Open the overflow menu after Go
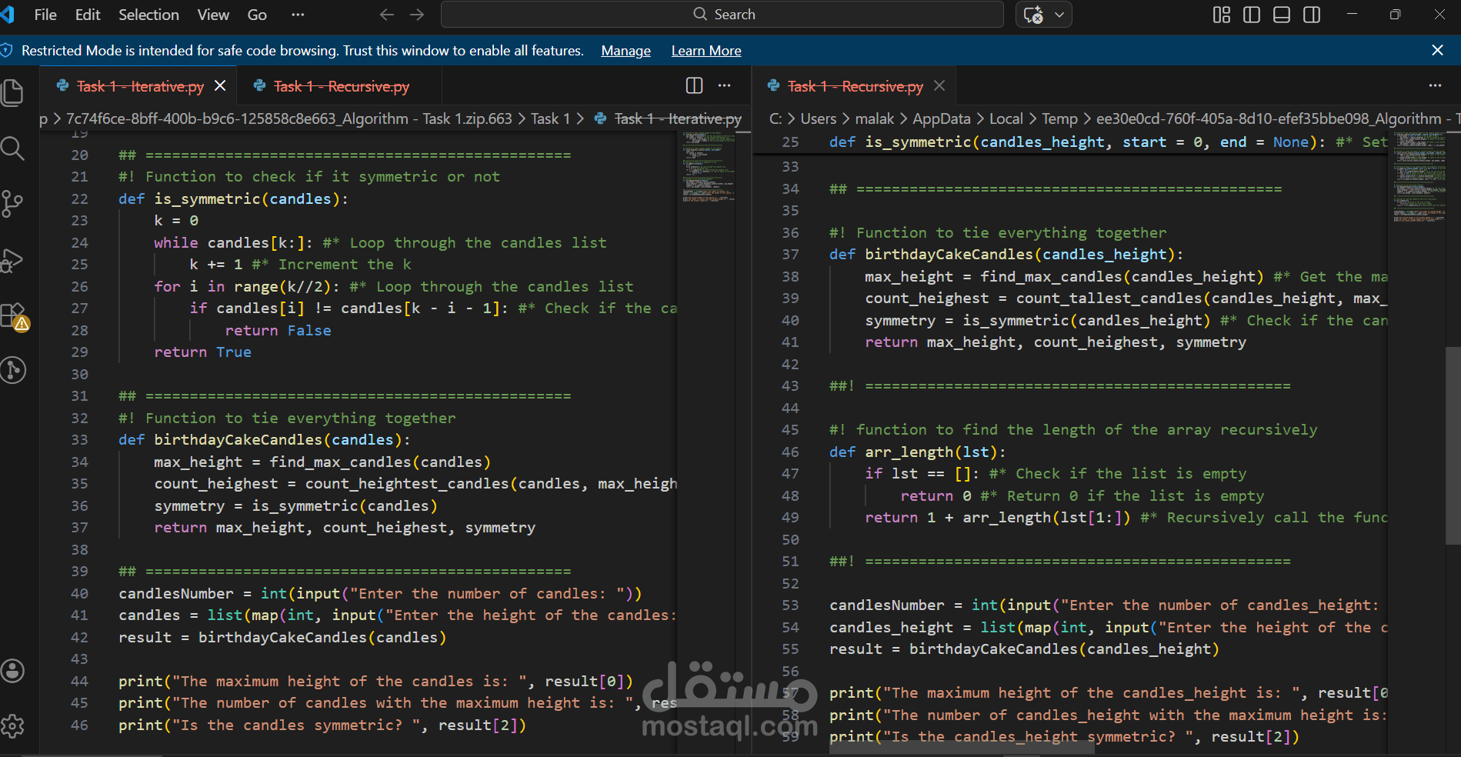 pos(298,15)
